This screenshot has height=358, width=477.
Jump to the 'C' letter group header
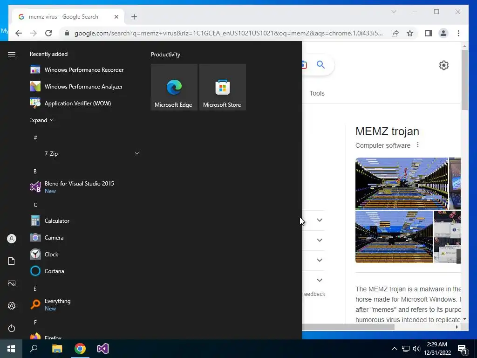pos(35,205)
